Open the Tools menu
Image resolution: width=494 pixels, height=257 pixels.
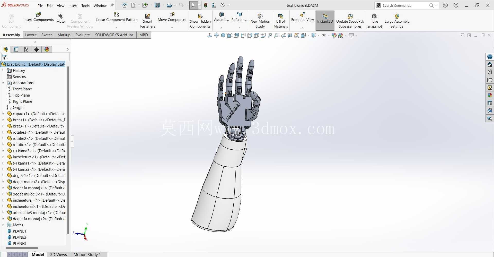85,6
